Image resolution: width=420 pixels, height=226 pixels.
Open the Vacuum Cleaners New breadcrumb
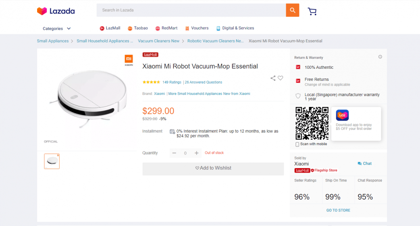158,41
